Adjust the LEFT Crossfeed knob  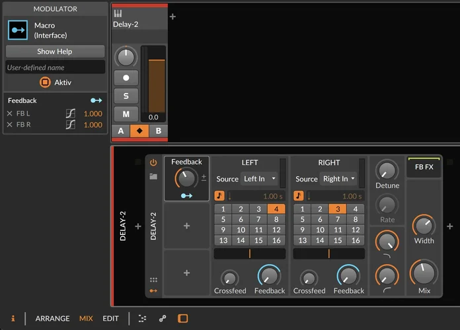(x=230, y=278)
